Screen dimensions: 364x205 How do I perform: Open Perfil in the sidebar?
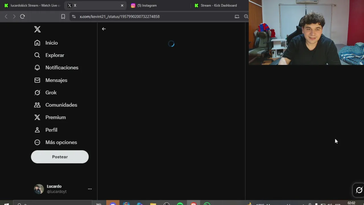pyautogui.click(x=45, y=130)
